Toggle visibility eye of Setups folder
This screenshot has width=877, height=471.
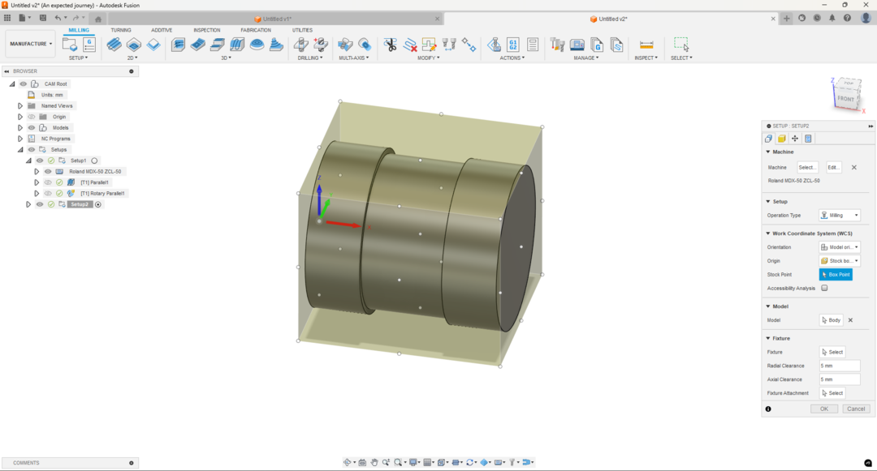[x=32, y=149]
